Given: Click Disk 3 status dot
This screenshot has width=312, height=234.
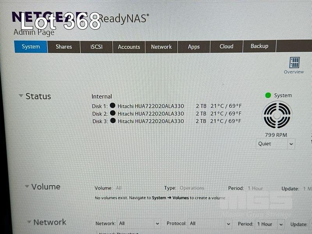Looking at the screenshot, I should point(113,121).
